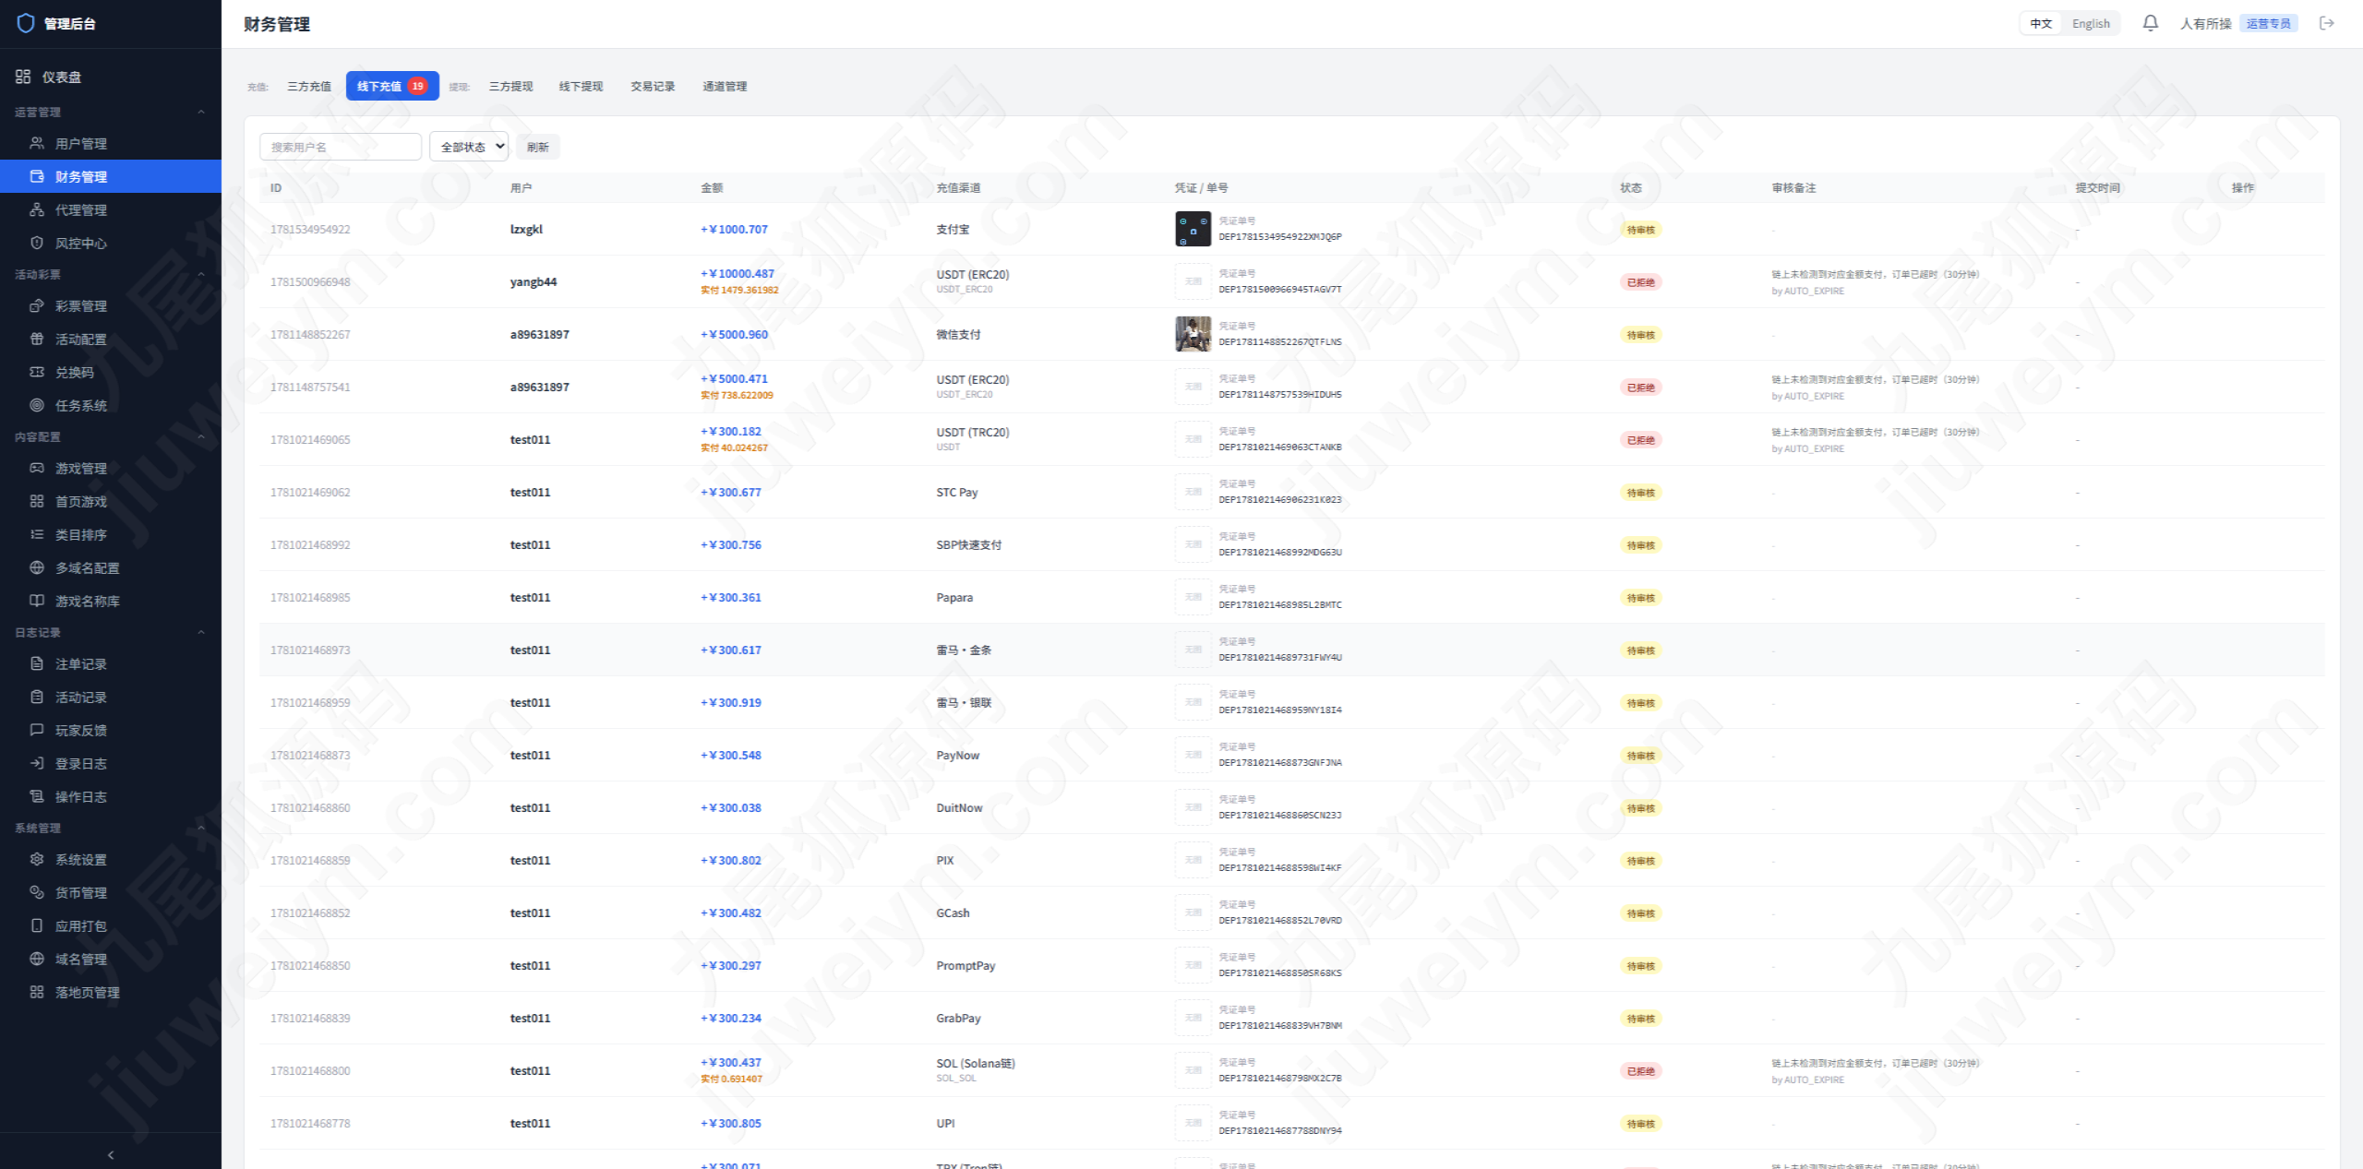Screen dimensions: 2363x1169
Task: Switch to the 交易记录 tab
Action: coord(653,86)
